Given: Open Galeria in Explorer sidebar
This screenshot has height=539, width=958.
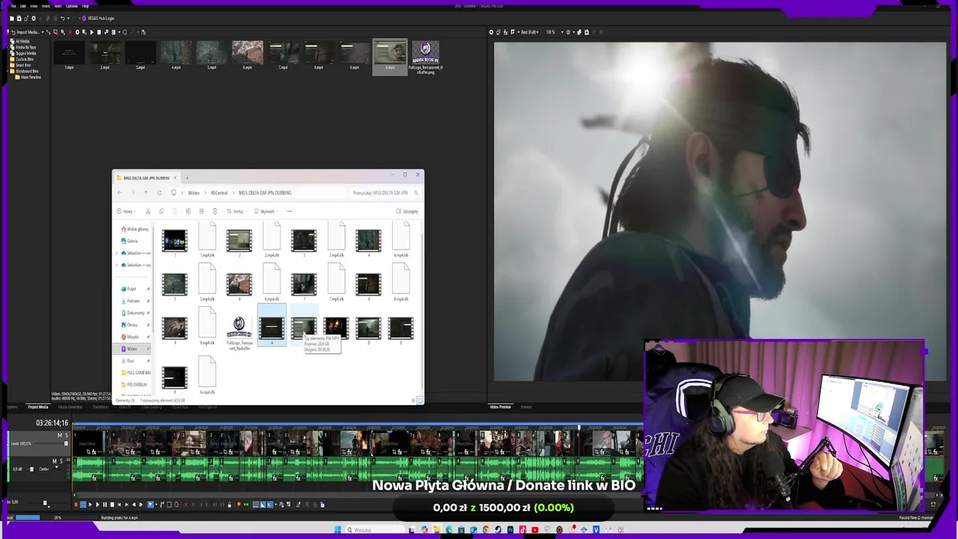Looking at the screenshot, I should [130, 241].
